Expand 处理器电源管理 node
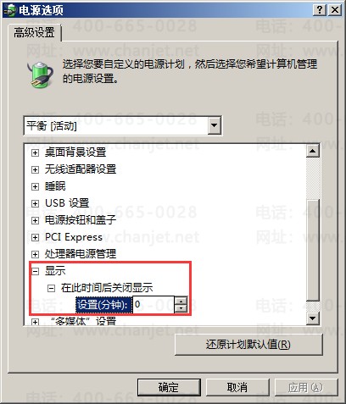Image resolution: width=346 pixels, height=404 pixels. pyautogui.click(x=35, y=254)
